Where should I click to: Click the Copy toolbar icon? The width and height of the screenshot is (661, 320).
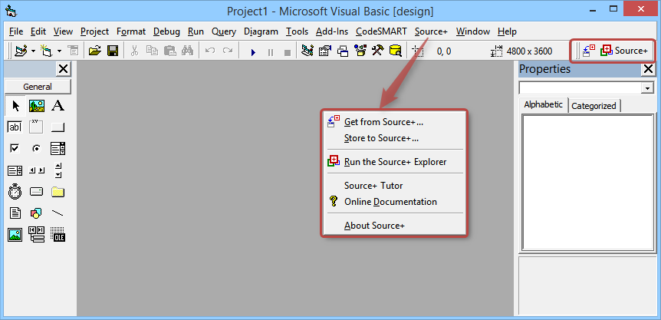coord(152,51)
